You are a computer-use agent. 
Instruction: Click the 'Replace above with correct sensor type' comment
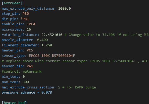point(75,61)
